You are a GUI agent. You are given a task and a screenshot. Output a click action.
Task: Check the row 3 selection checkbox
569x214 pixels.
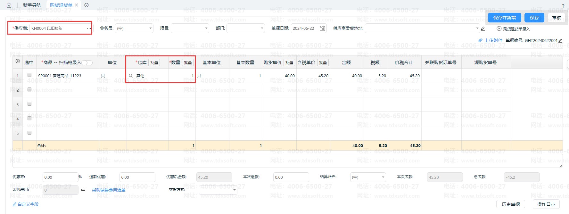(x=29, y=104)
